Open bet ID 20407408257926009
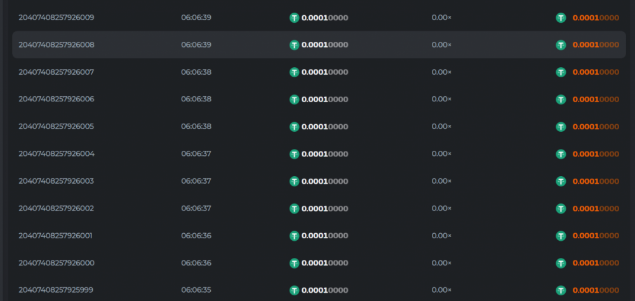Image resolution: width=635 pixels, height=301 pixels. click(x=57, y=18)
